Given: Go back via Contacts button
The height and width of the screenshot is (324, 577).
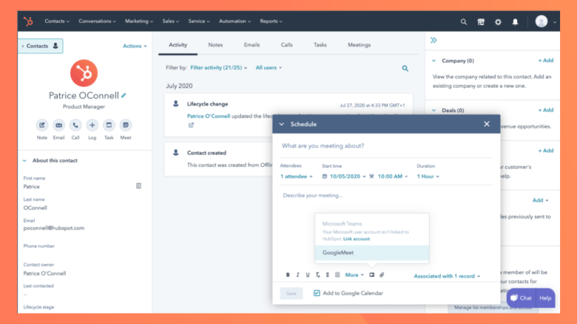Looking at the screenshot, I should pyautogui.click(x=41, y=46).
